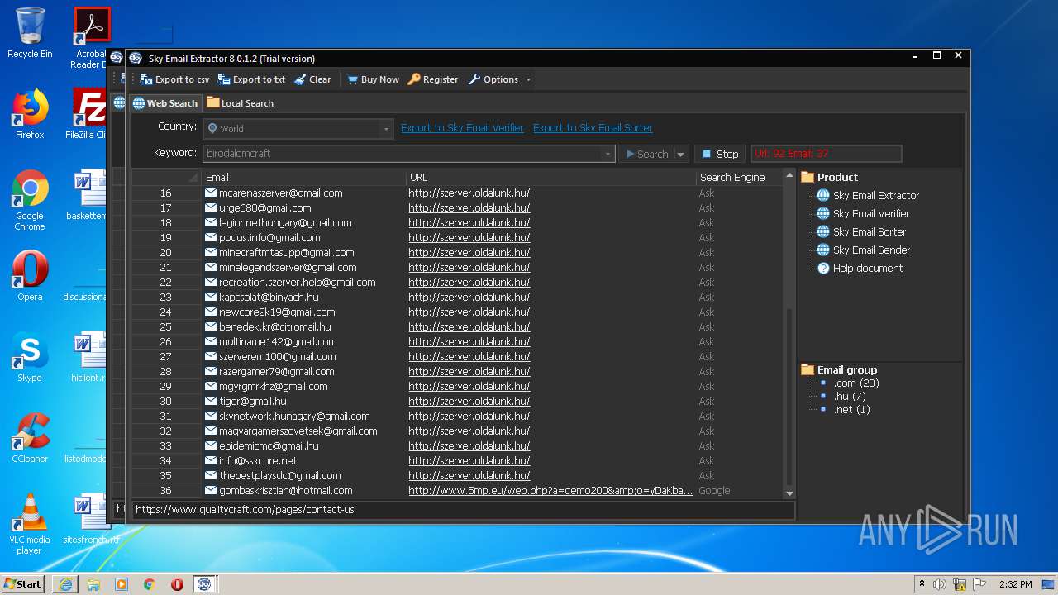Filter by .com (28) email group
This screenshot has width=1058, height=595.
855,383
